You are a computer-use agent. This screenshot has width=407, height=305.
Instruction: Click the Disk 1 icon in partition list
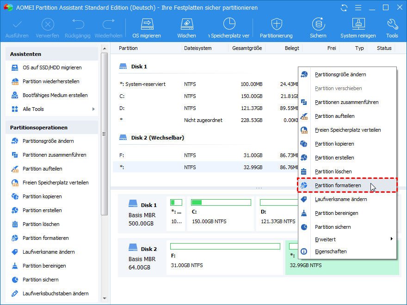click(123, 67)
